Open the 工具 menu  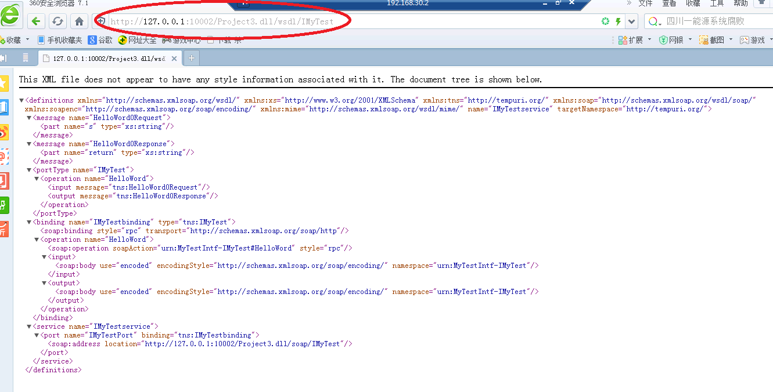point(717,3)
